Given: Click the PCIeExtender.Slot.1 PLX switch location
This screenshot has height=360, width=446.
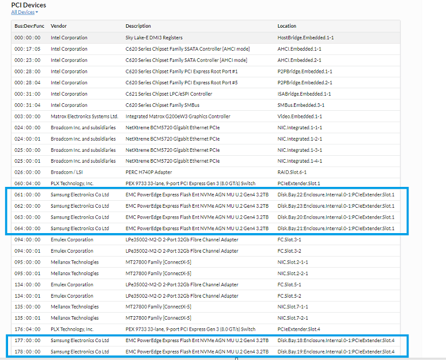Looking at the screenshot, I should [x=299, y=183].
